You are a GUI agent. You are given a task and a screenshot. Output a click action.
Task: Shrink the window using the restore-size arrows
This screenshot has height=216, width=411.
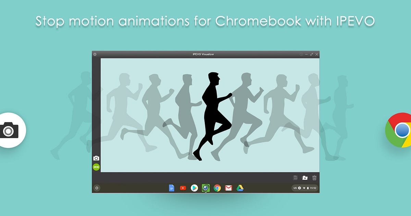click(311, 54)
